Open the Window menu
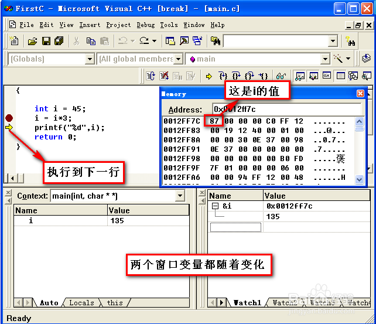This screenshot has width=376, height=324. pos(194,25)
